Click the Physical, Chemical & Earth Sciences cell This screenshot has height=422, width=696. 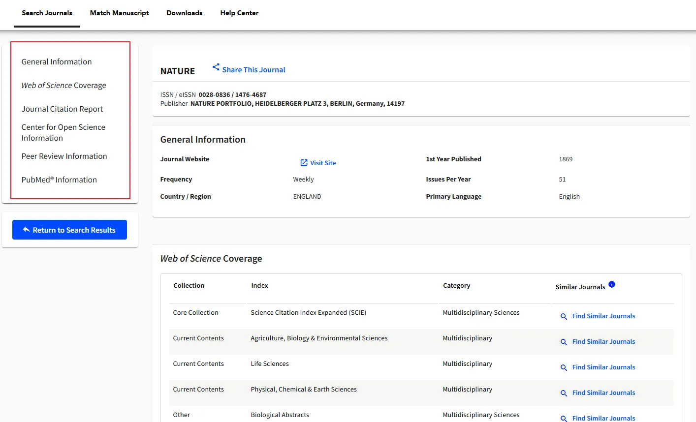[x=304, y=390]
